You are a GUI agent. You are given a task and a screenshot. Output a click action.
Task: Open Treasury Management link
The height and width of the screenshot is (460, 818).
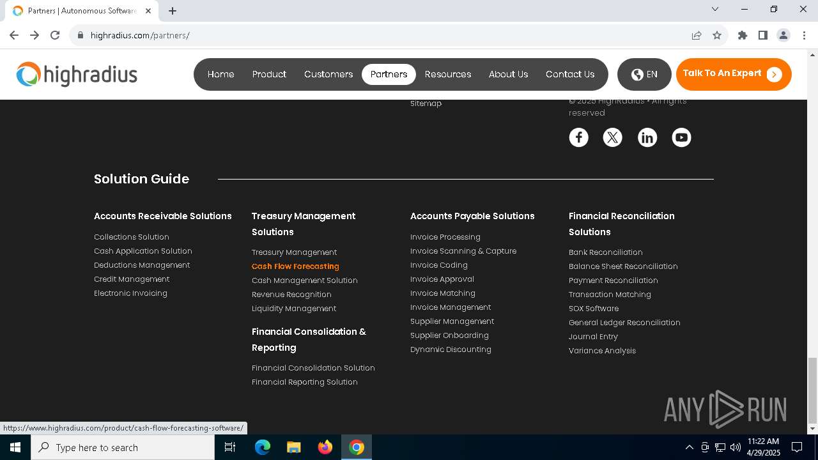pos(294,252)
